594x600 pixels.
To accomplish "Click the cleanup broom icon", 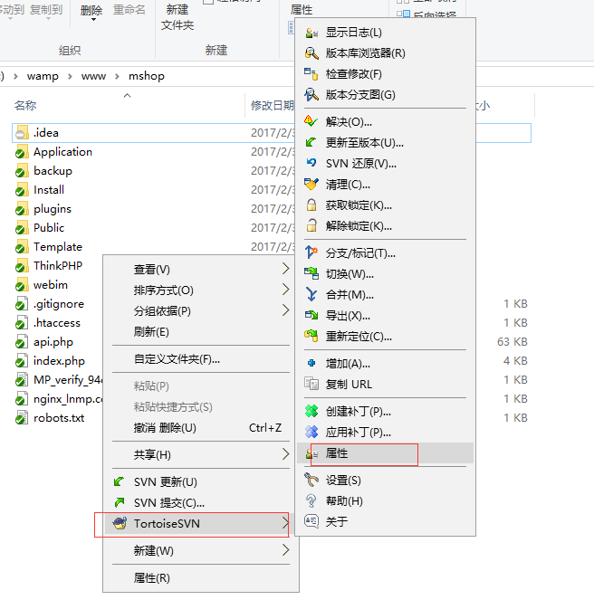I will [x=311, y=185].
